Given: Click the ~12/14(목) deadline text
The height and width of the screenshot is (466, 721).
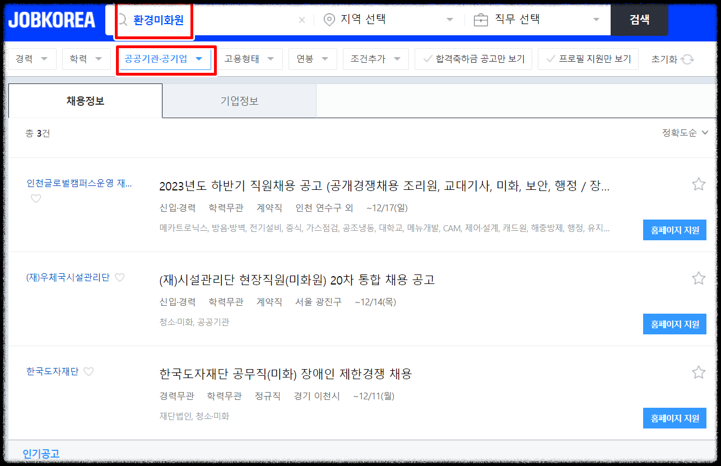Looking at the screenshot, I should pyautogui.click(x=375, y=302).
